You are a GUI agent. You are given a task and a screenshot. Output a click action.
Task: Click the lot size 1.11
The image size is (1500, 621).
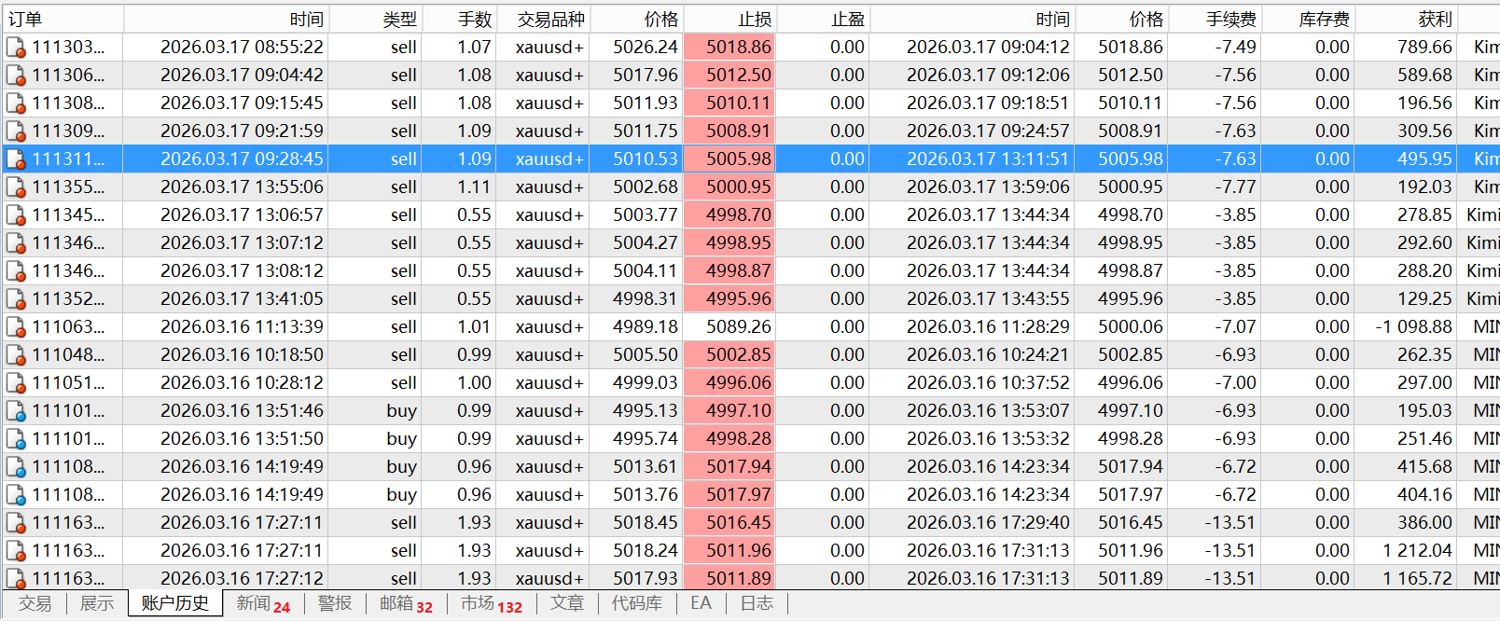tap(474, 187)
